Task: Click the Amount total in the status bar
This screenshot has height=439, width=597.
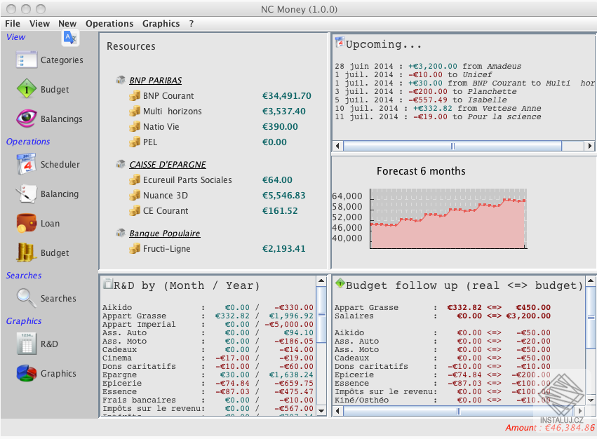Action: click(x=550, y=428)
